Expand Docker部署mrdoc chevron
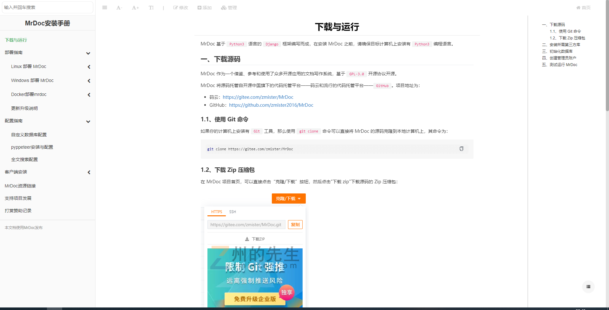This screenshot has height=310, width=609. [x=89, y=95]
